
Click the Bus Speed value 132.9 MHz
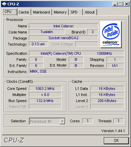pyautogui.click(x=45, y=101)
